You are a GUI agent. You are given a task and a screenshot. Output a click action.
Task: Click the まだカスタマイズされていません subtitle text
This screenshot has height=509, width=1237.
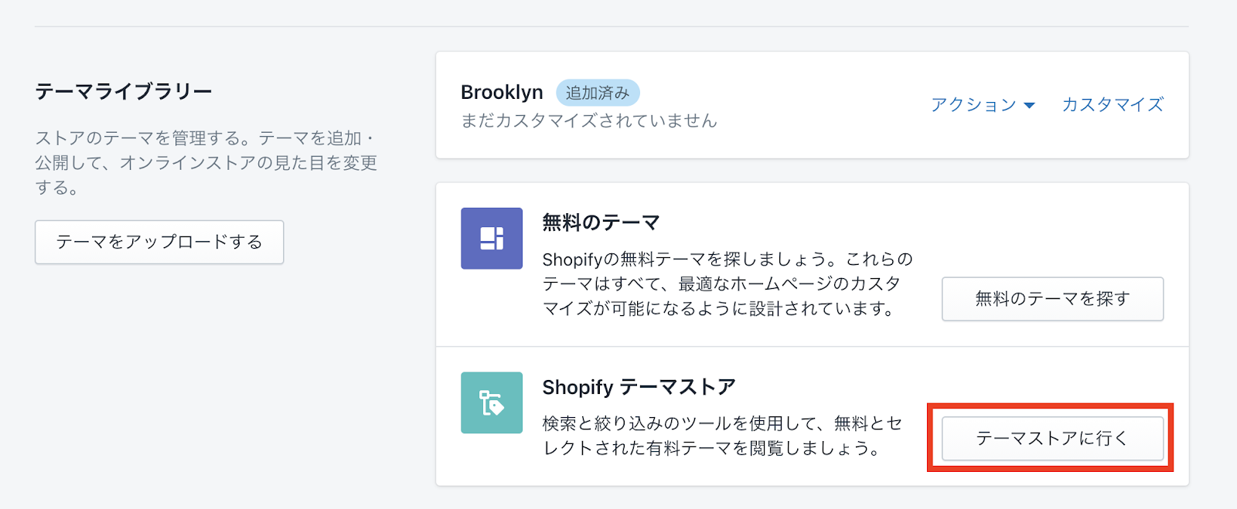(x=589, y=120)
